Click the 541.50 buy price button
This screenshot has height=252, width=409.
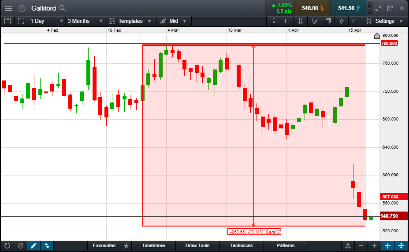click(x=349, y=8)
